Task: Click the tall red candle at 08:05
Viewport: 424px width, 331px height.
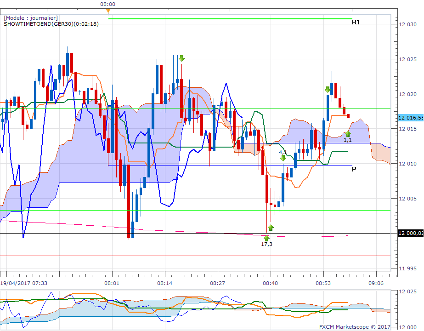Action: click(129, 201)
